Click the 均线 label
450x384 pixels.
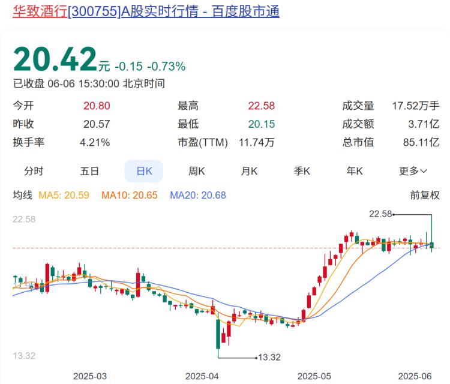coord(23,195)
